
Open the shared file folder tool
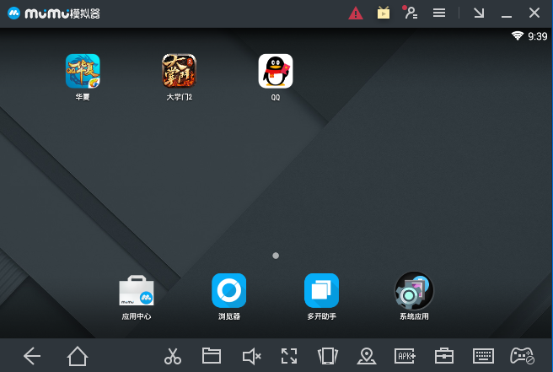point(212,356)
